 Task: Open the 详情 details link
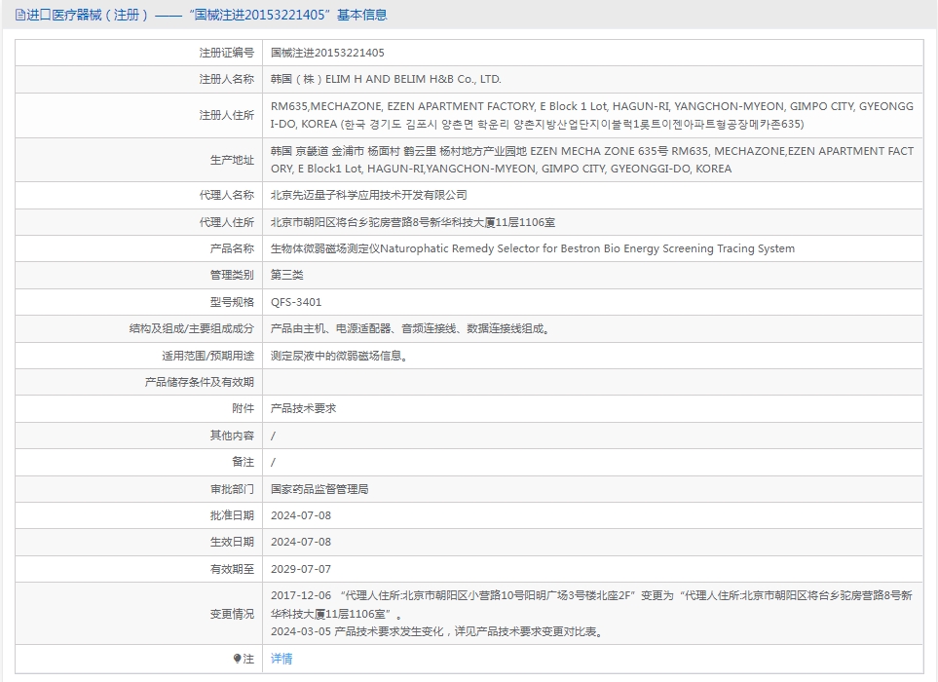point(281,659)
